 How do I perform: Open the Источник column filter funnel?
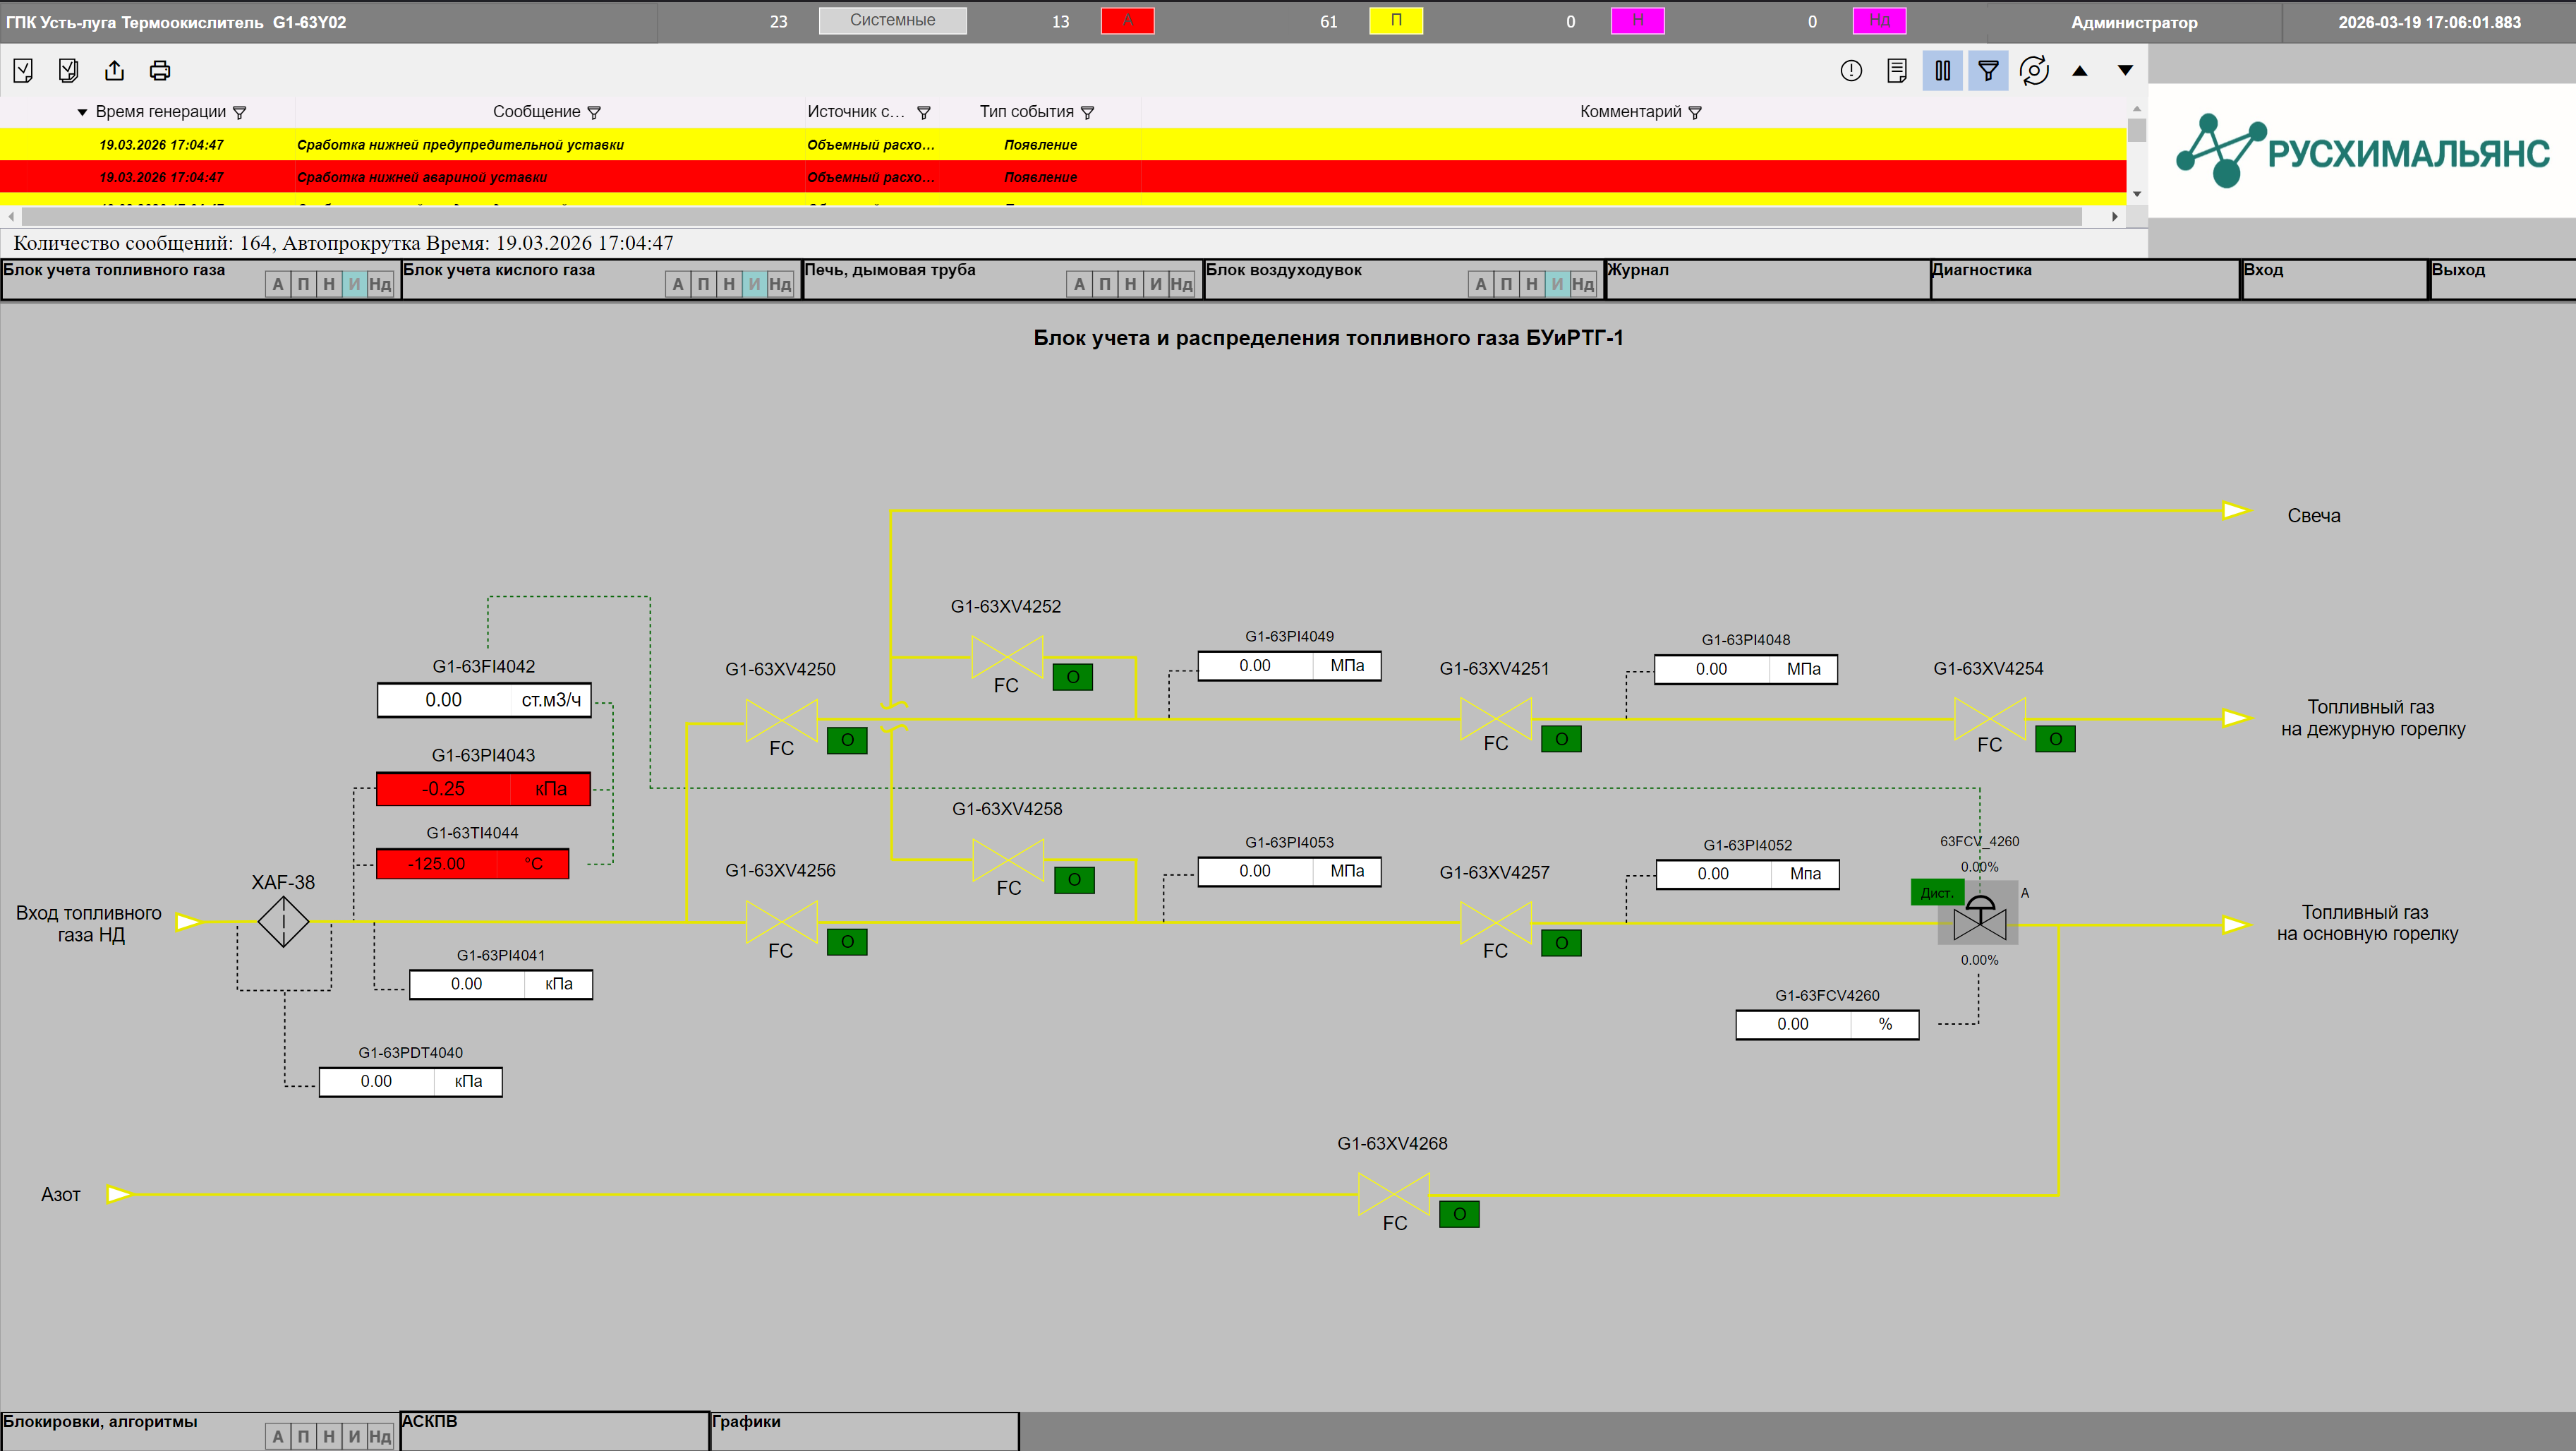(x=924, y=112)
